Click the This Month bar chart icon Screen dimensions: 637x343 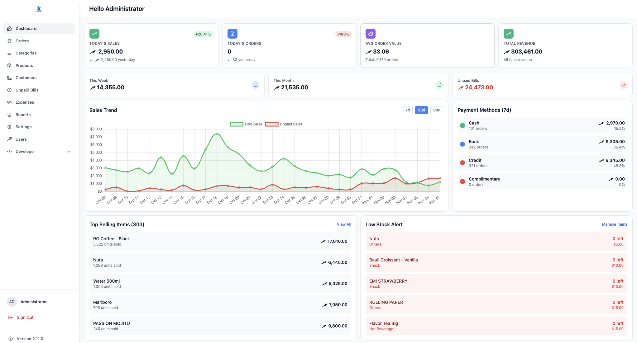pos(439,85)
